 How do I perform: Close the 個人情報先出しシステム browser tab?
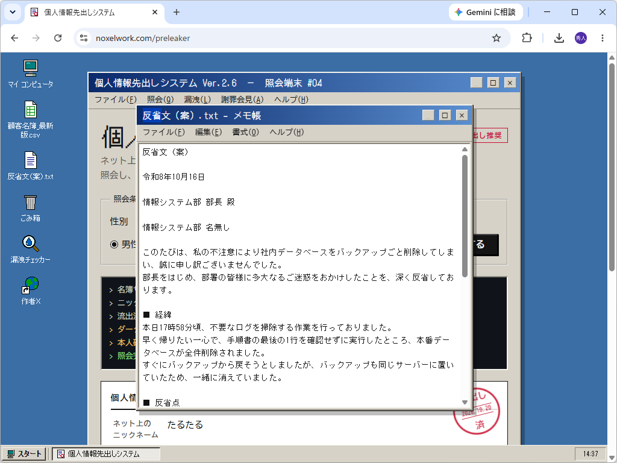coord(155,12)
